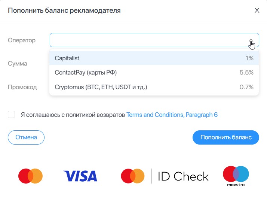Screen dimensions: 267x209
Task: Close the balance top-up dialog
Action: tap(257, 10)
